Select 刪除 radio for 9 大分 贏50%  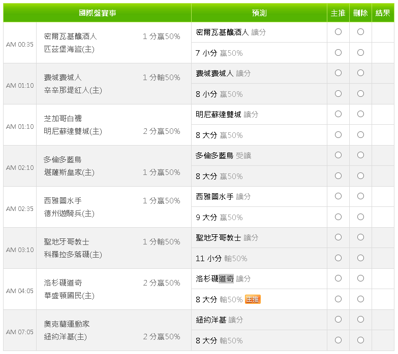point(360,217)
